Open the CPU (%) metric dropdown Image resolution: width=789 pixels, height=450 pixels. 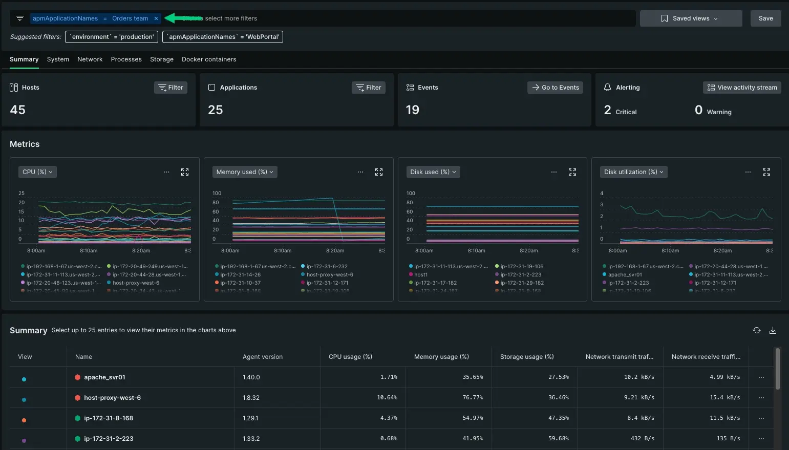pyautogui.click(x=37, y=172)
